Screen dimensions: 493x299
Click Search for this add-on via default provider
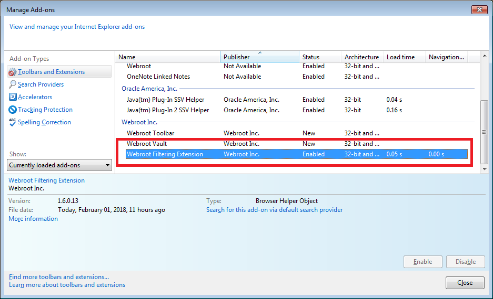[x=275, y=210]
